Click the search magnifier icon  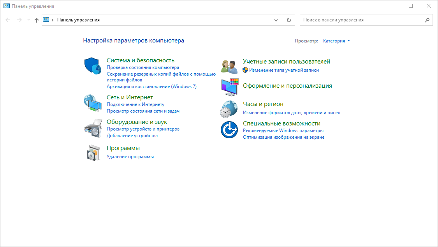coord(427,20)
